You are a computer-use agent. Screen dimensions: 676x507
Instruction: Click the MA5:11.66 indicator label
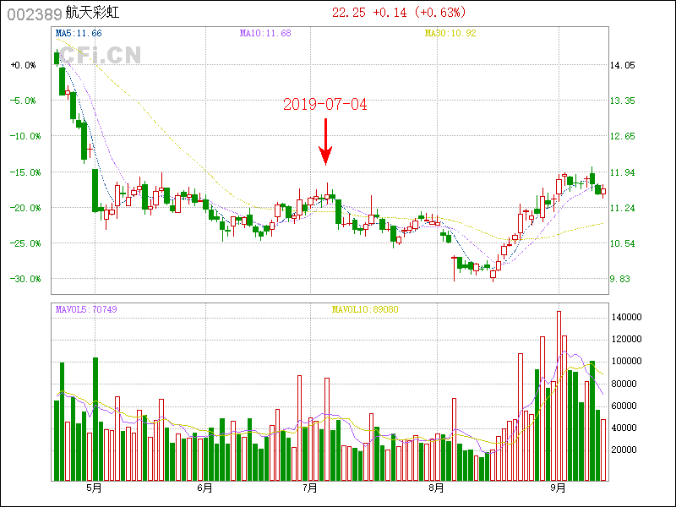pyautogui.click(x=79, y=33)
